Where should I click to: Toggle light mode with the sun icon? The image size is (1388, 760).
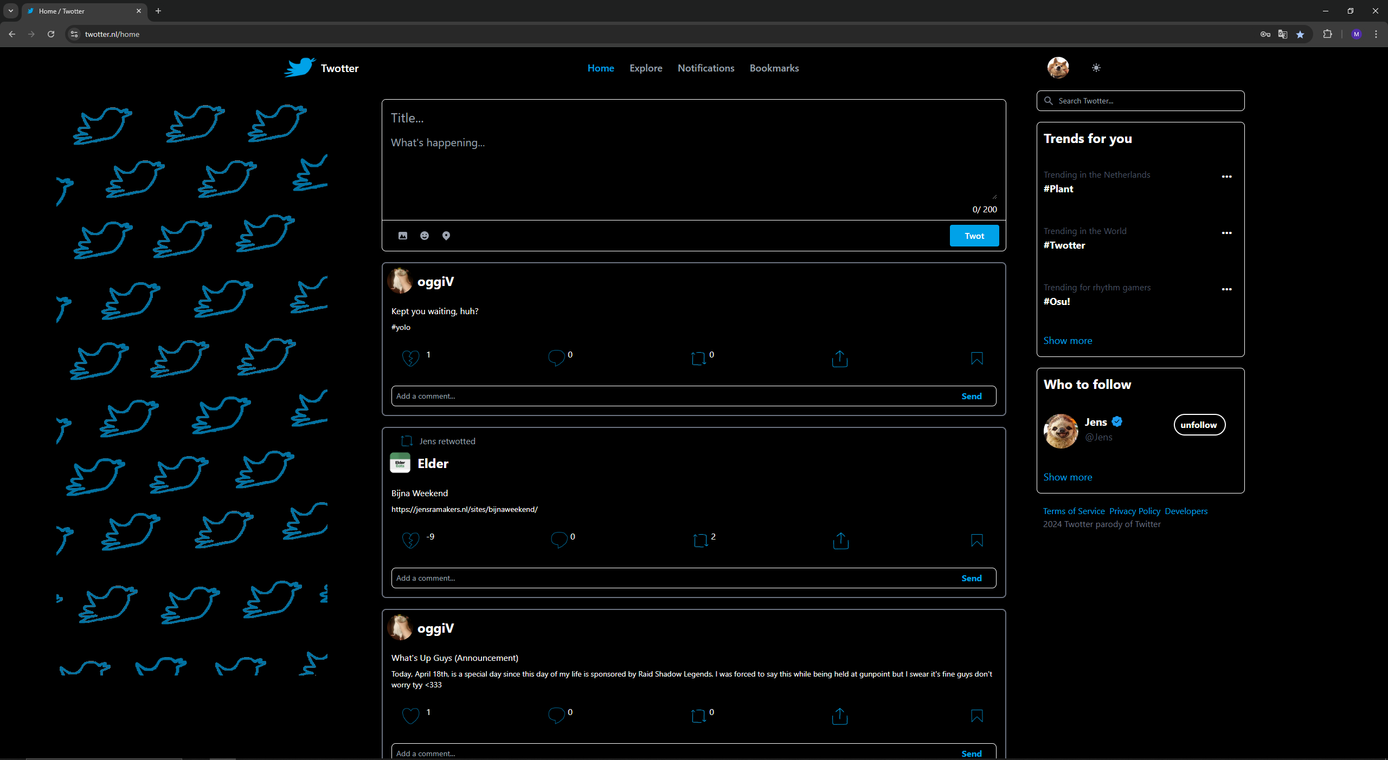[1096, 67]
